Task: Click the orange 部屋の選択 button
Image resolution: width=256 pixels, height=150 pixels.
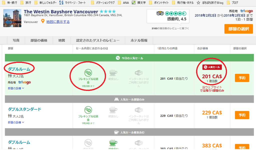Action: click(238, 29)
